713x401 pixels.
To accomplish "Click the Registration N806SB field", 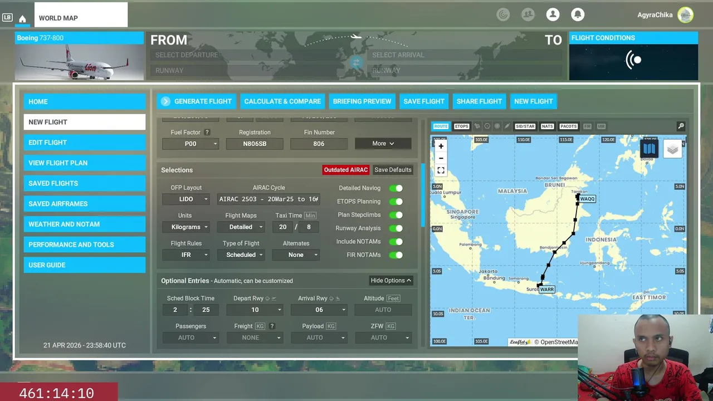I will point(255,144).
